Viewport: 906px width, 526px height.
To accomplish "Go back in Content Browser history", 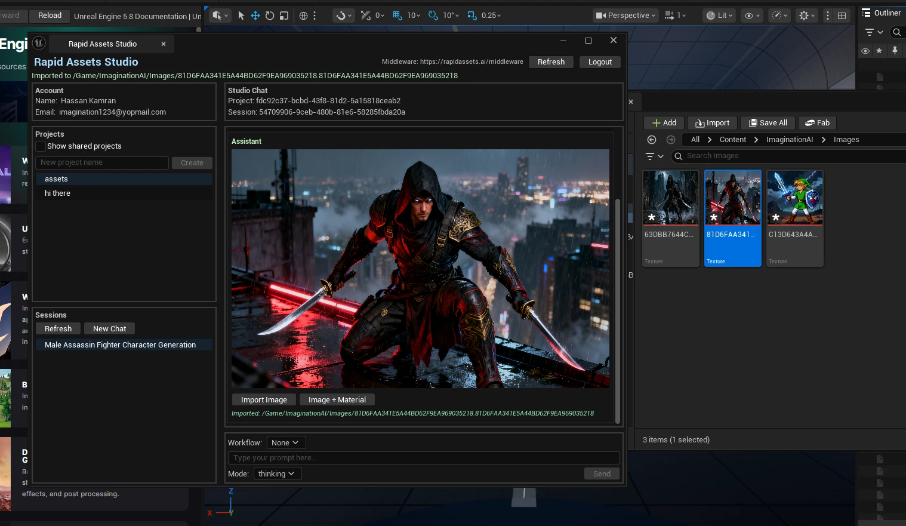I will (x=652, y=139).
